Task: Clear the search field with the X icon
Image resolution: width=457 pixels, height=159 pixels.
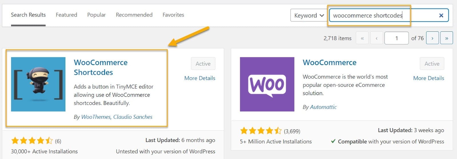Action: point(441,15)
